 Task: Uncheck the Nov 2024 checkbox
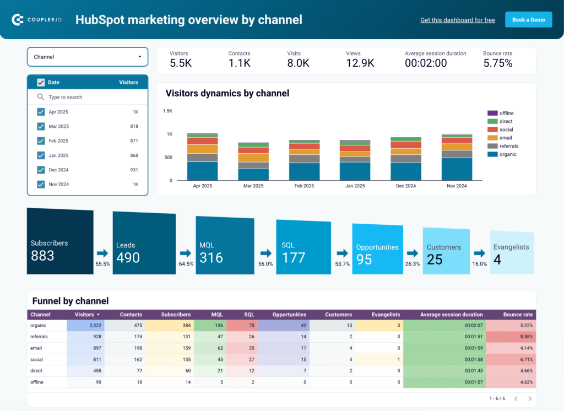41,184
